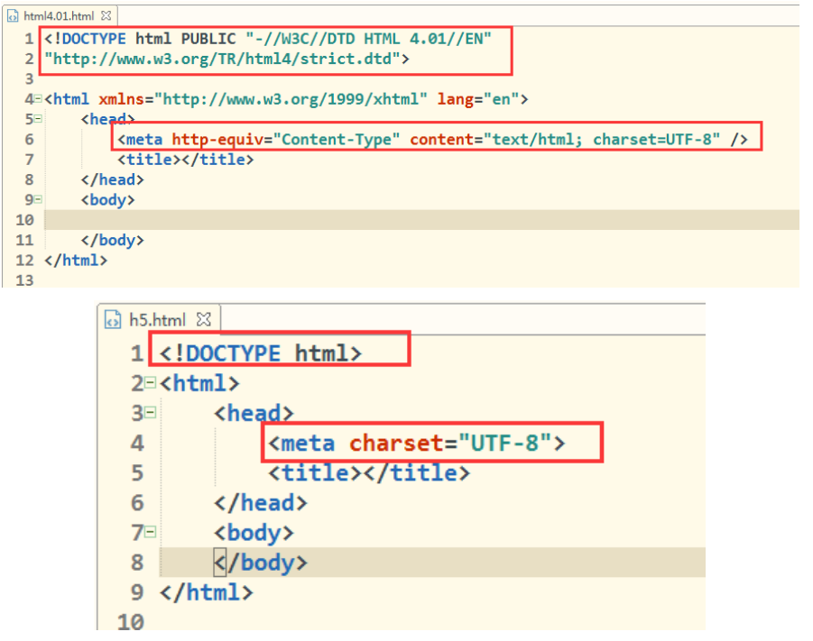813x641 pixels.
Task: Click the empty title tag in h5.html
Action: (x=369, y=473)
